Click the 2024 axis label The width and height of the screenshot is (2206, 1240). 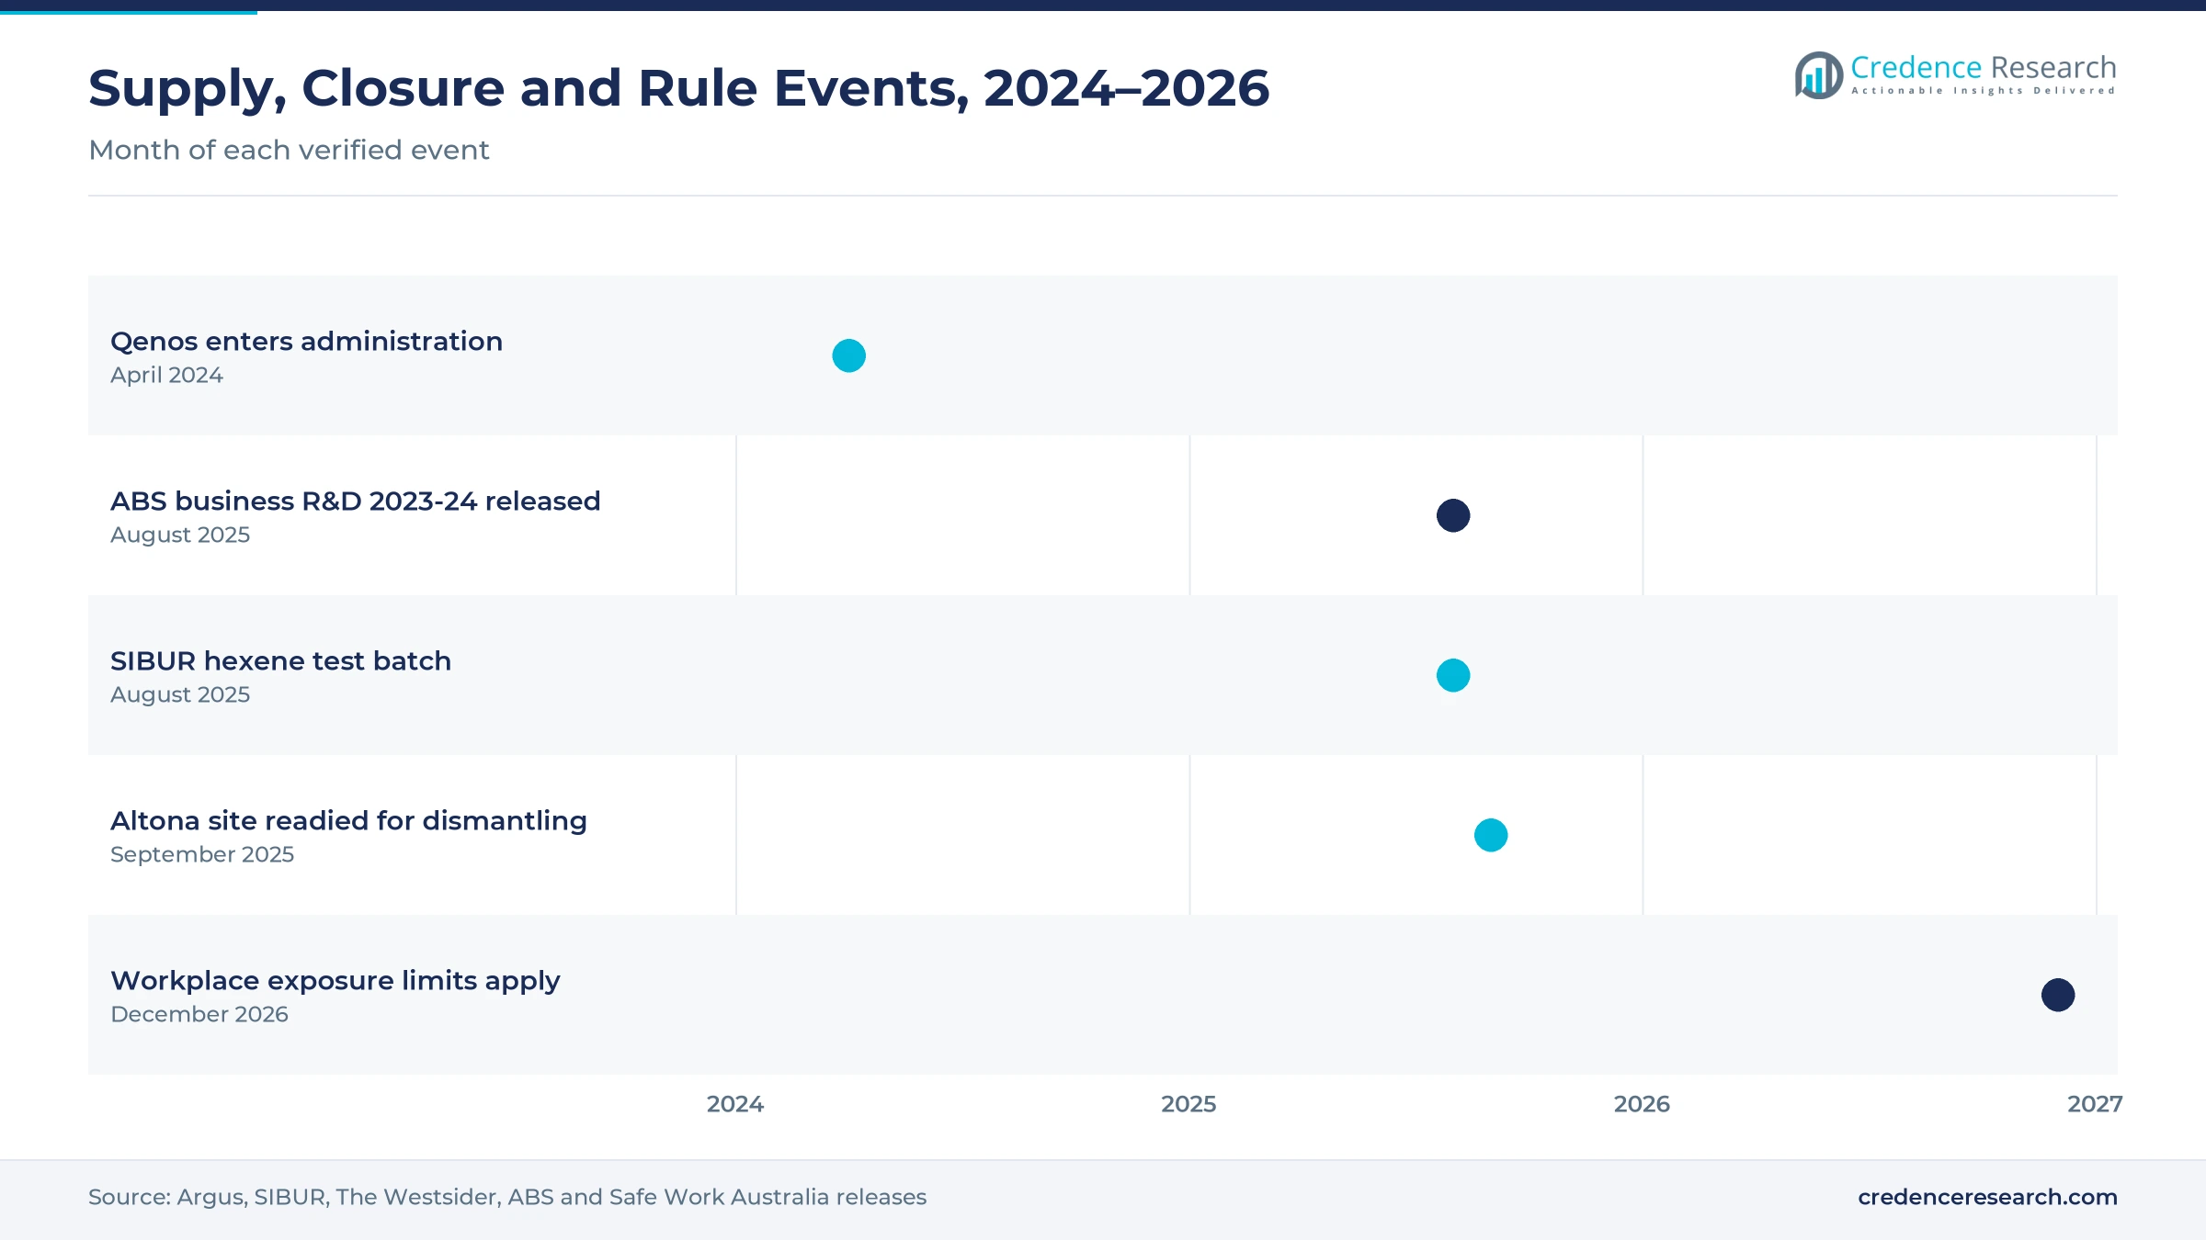[x=735, y=1104]
